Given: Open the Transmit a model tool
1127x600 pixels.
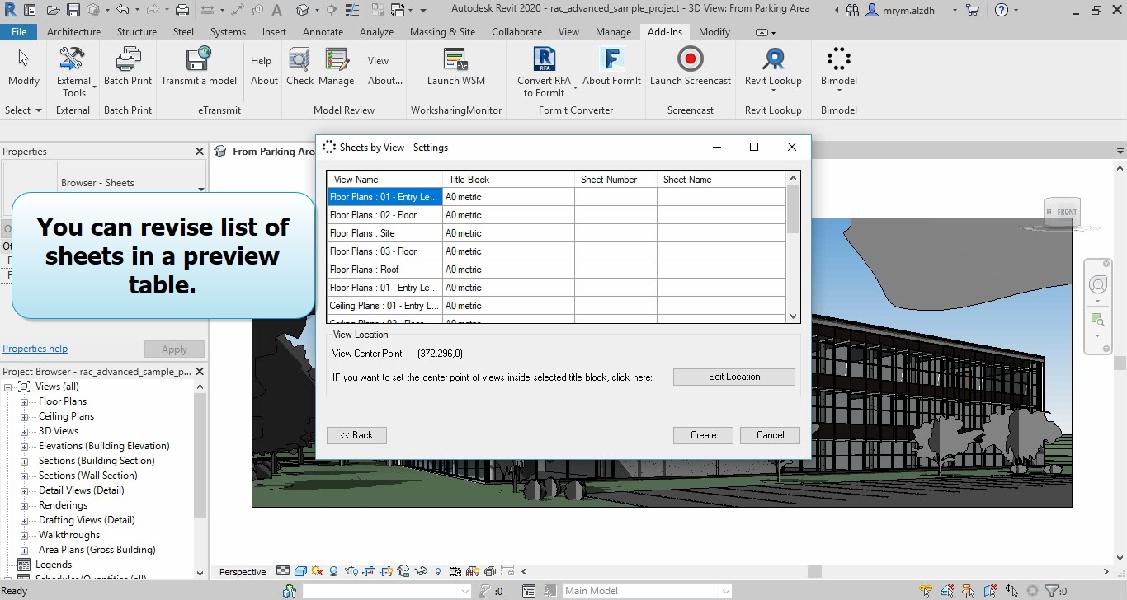Looking at the screenshot, I should pos(198,60).
